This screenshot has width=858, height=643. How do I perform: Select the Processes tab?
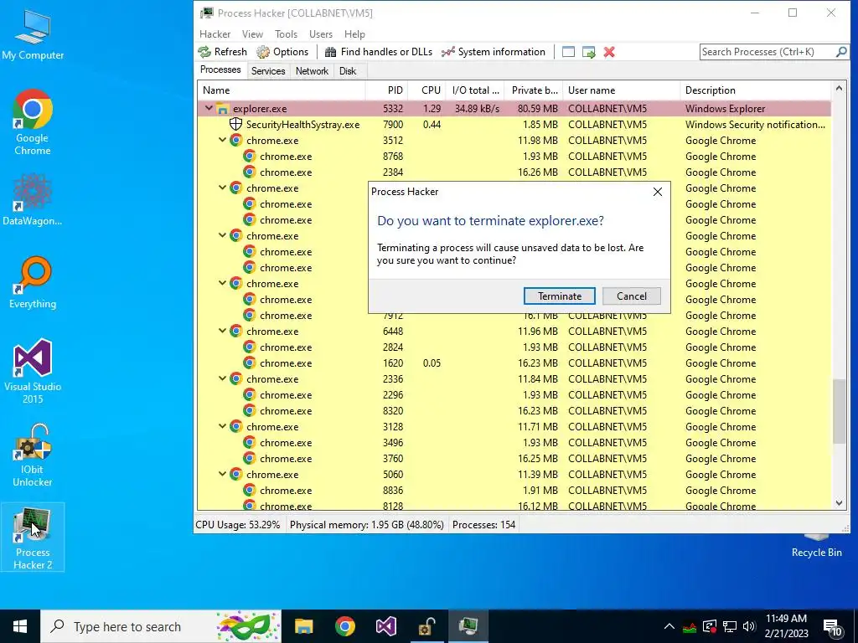tap(220, 70)
